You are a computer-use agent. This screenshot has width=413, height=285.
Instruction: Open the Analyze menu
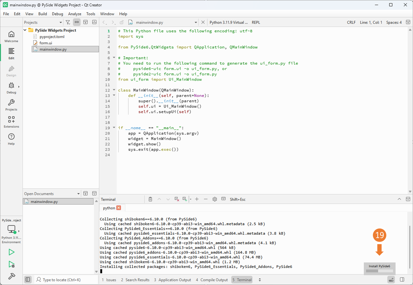tap(75, 14)
